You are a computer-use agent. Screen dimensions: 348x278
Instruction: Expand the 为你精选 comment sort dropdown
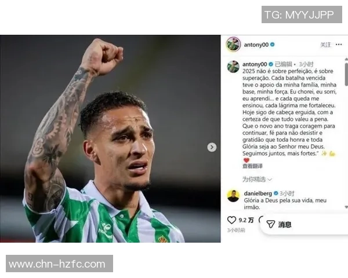tap(257, 179)
